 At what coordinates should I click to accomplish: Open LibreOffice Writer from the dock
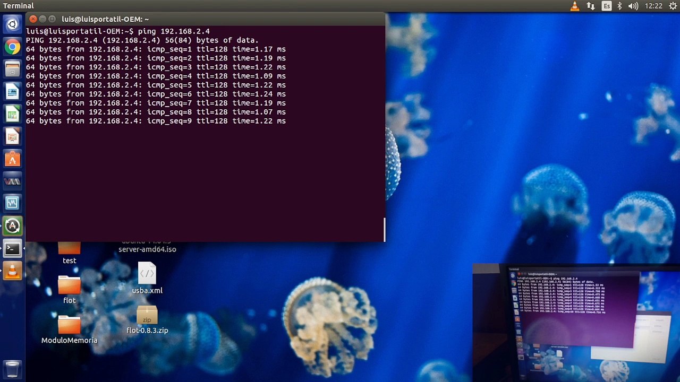pos(12,91)
